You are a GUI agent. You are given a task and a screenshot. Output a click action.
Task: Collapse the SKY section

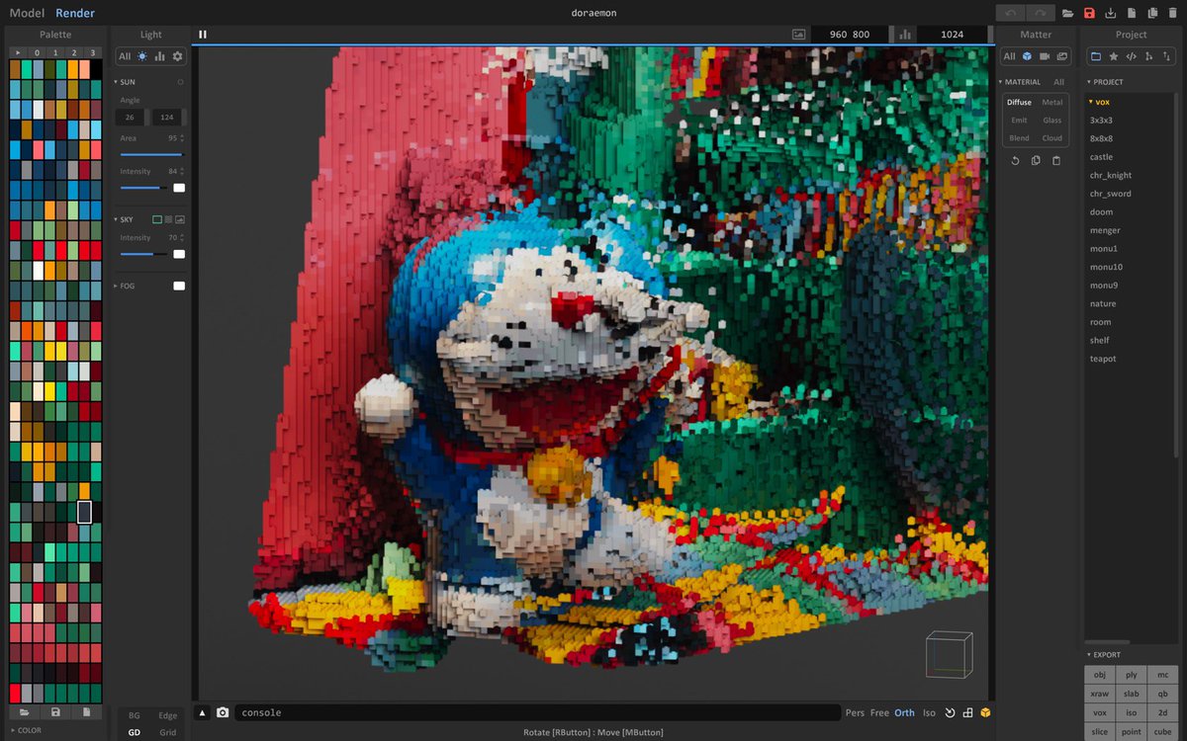(x=125, y=219)
